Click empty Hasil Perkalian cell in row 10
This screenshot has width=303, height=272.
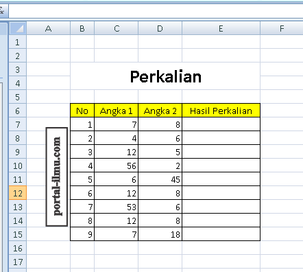221,166
